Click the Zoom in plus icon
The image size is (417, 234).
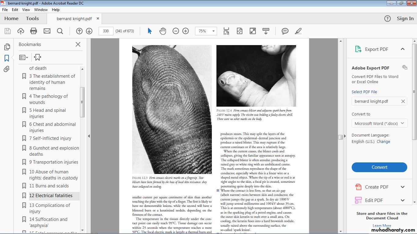(186, 31)
